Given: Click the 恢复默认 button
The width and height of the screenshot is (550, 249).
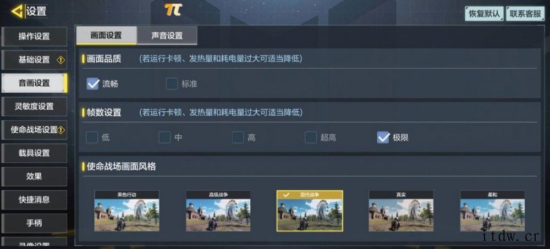Looking at the screenshot, I should click(x=485, y=14).
